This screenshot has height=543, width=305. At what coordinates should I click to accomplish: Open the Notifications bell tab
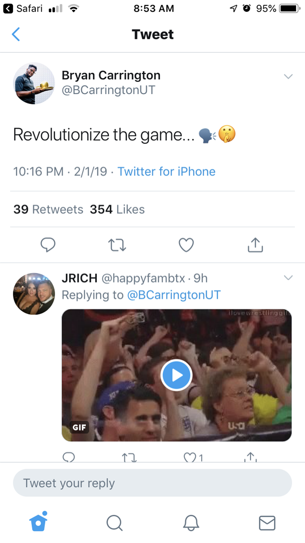[x=191, y=523]
